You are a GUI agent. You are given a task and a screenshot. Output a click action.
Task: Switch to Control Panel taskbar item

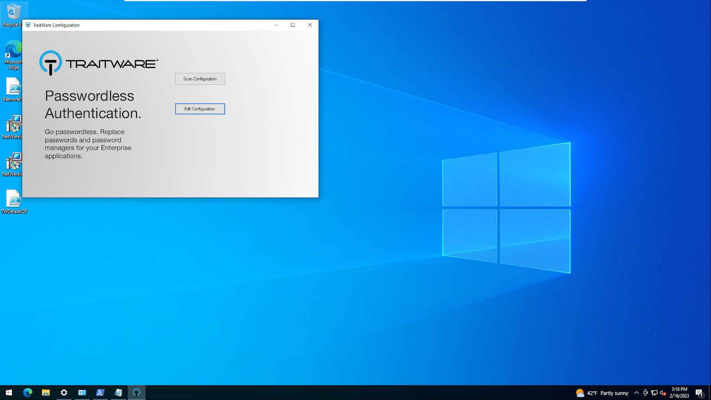point(82,392)
